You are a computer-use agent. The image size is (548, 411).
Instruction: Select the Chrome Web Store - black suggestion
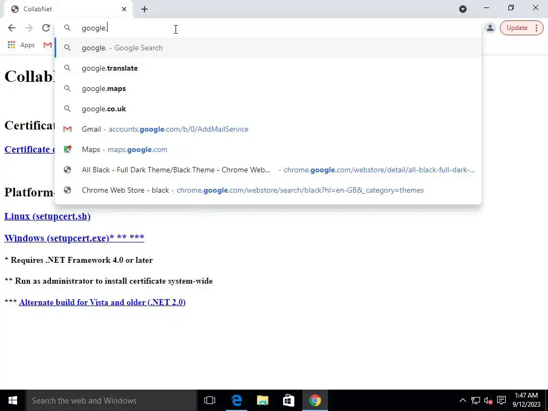click(x=268, y=190)
